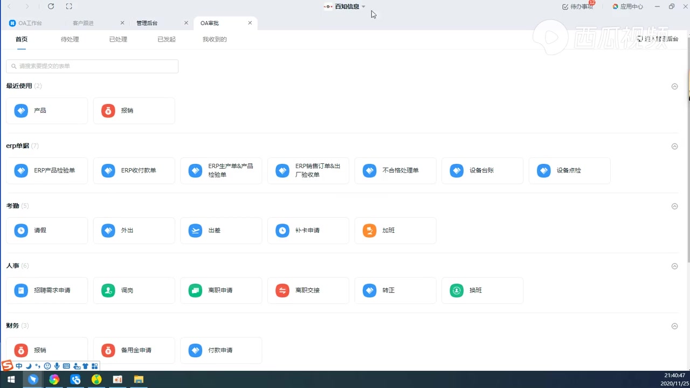Open 应用中心 in the title bar
This screenshot has height=388, width=690.
click(627, 6)
